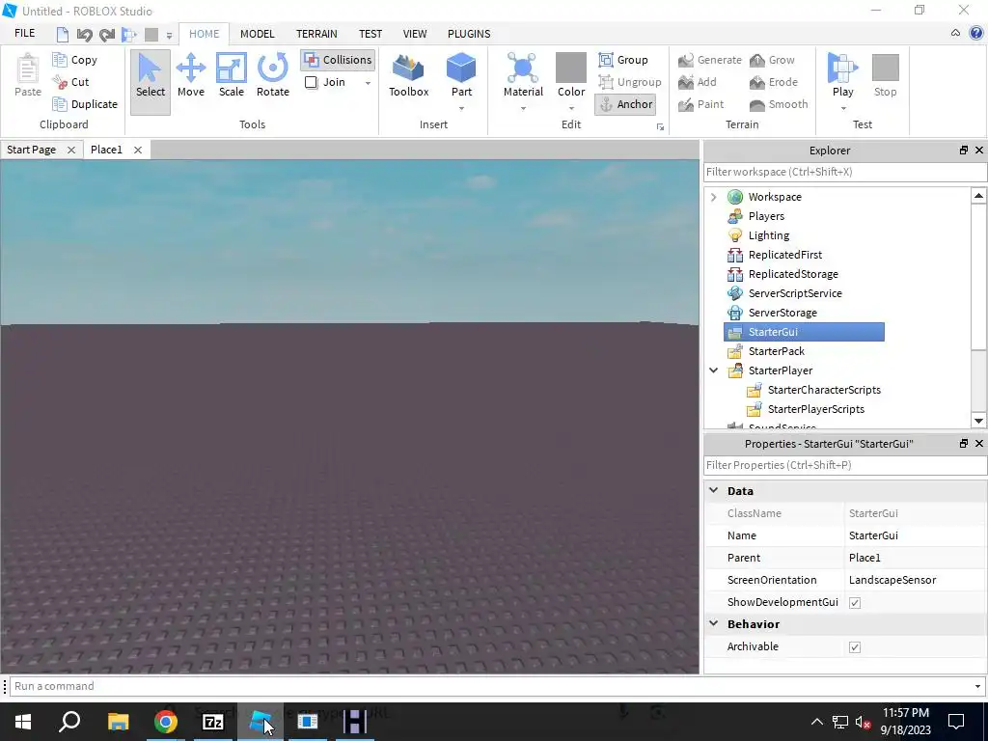Image resolution: width=988 pixels, height=741 pixels.
Task: Click the terrain Generate button
Action: coord(709,60)
